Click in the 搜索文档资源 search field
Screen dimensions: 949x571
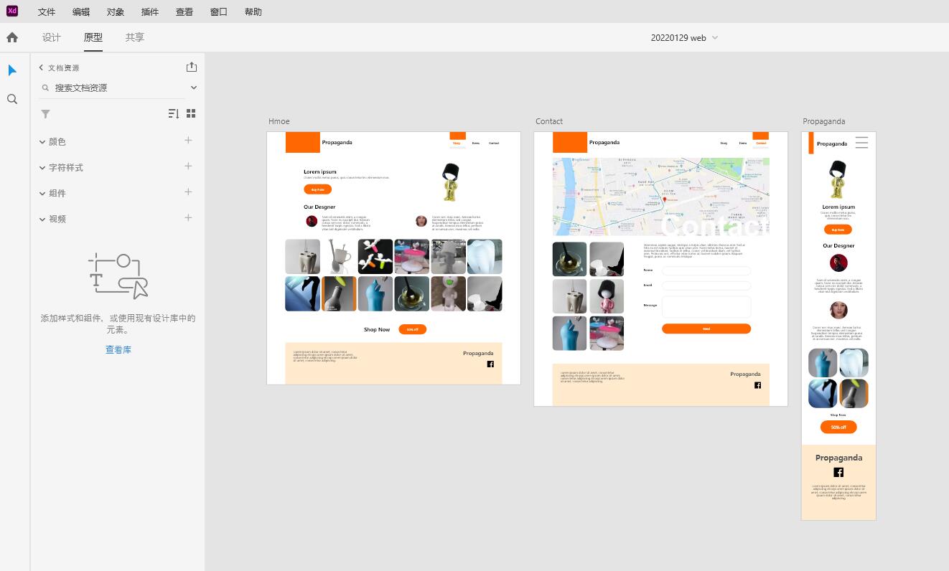[x=111, y=88]
